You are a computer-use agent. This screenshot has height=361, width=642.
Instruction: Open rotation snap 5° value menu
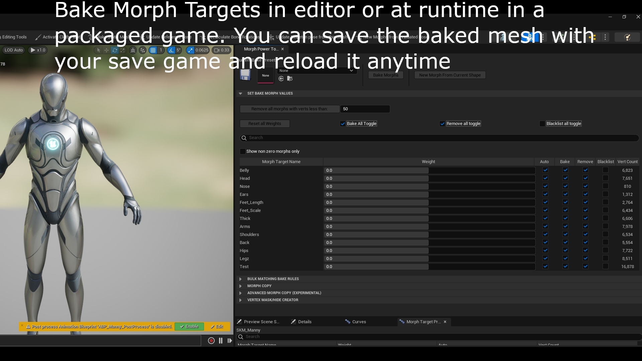(x=179, y=50)
